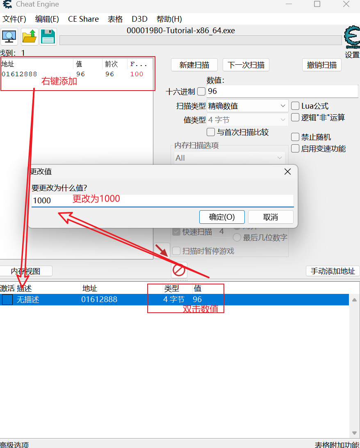The image size is (360, 448).
Task: Save the cheat table with the floppy disk icon
Action: (x=48, y=36)
